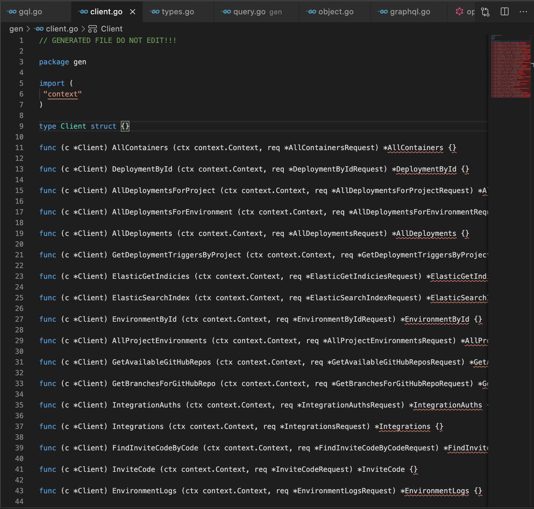Viewport: 534px width, 509px height.
Task: Click line number 1 in the gutter
Action: tap(21, 40)
